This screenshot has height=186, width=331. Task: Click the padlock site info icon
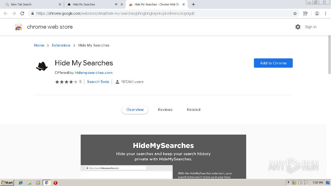coord(32,13)
